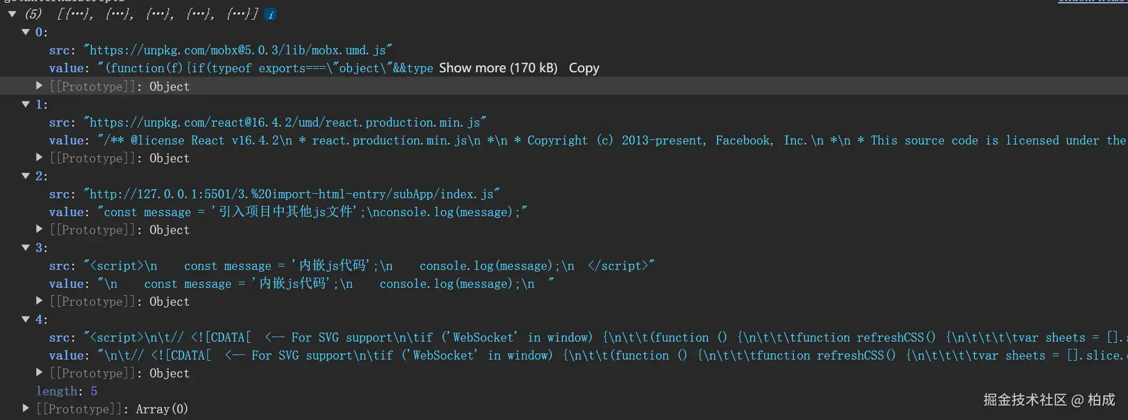1128x420 pixels.
Task: Click item 4 src CDATA script string
Action: coord(605,337)
